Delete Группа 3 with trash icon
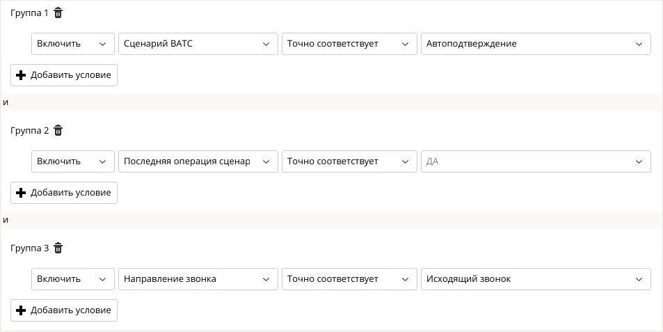663x332 pixels. click(58, 248)
